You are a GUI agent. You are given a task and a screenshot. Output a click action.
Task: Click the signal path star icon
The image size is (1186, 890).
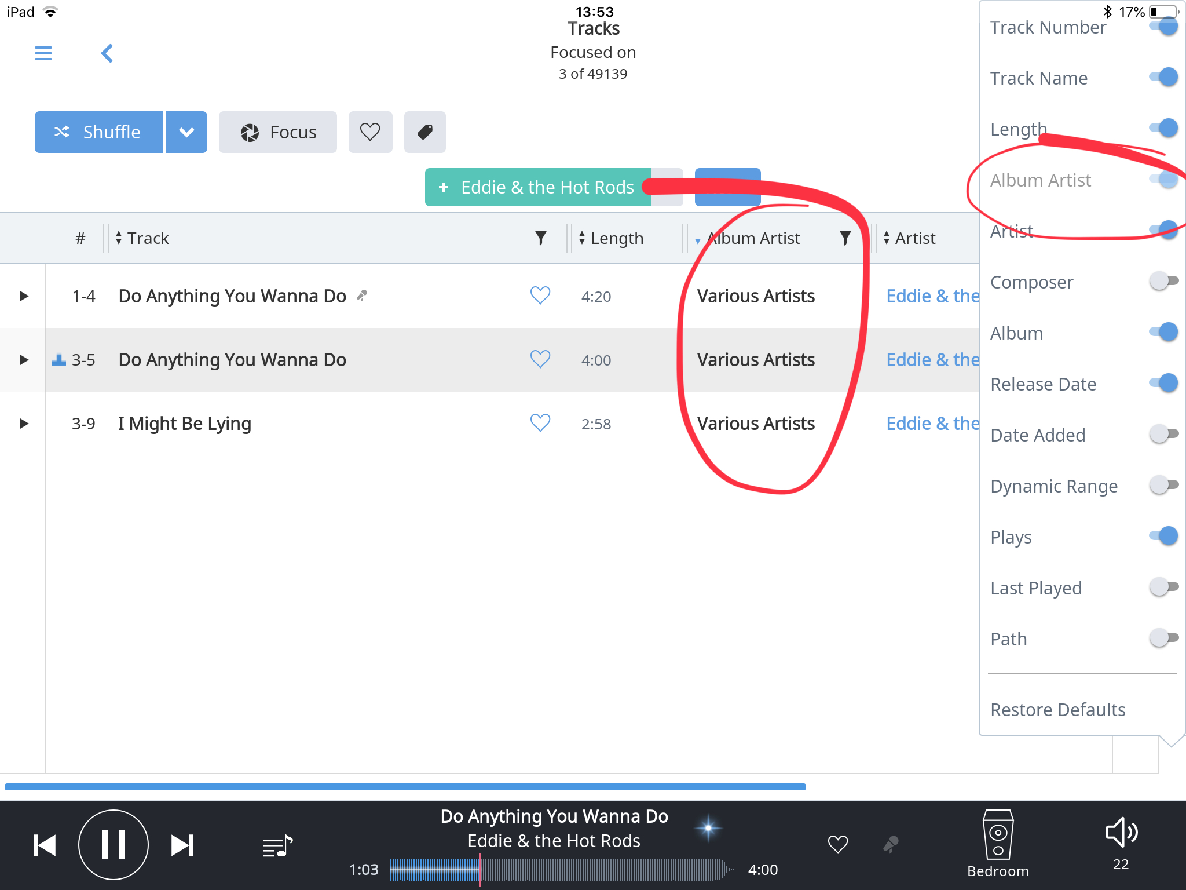coord(708,828)
